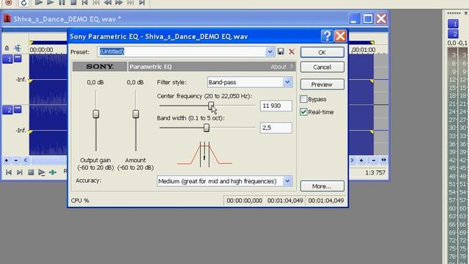Click the right-side plus time zoom icon
469x264 pixels.
click(361, 160)
